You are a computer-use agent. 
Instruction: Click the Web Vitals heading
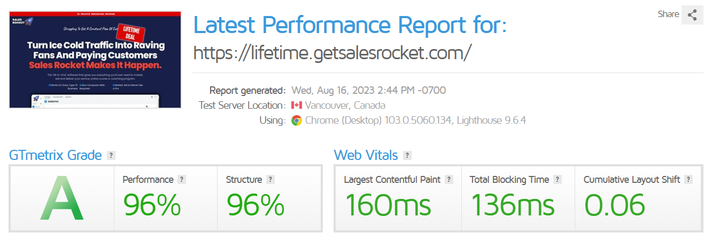pyautogui.click(x=366, y=155)
